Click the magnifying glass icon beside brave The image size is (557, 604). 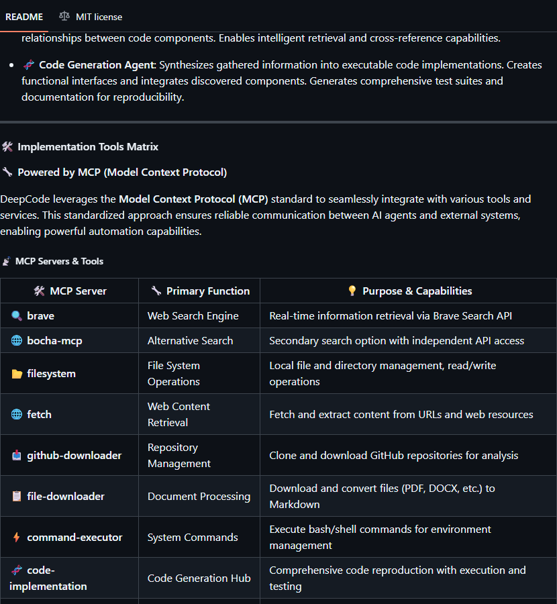[17, 316]
